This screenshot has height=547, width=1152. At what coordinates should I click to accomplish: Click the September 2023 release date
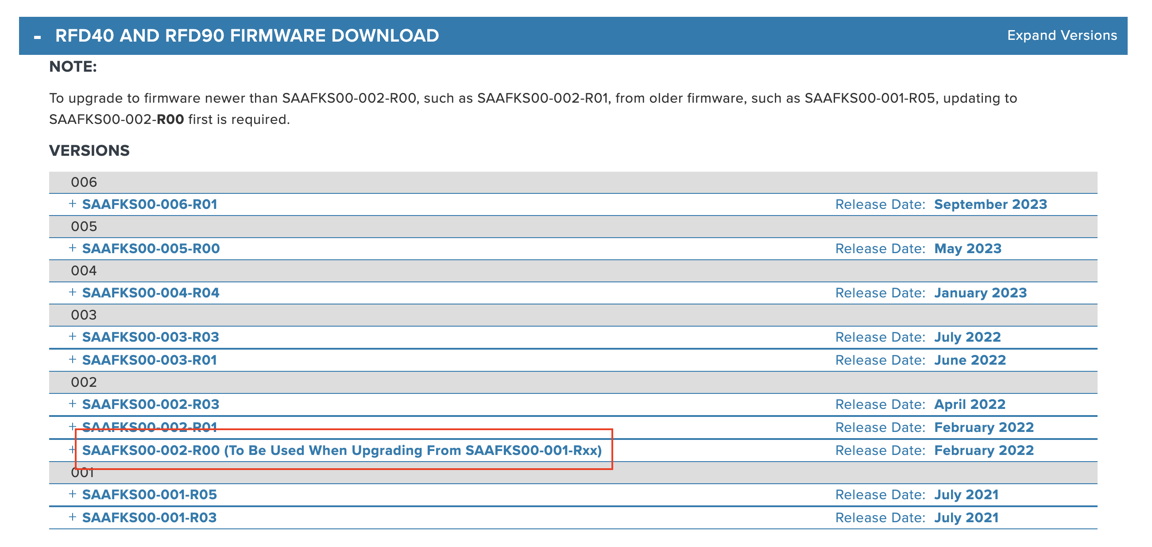990,204
